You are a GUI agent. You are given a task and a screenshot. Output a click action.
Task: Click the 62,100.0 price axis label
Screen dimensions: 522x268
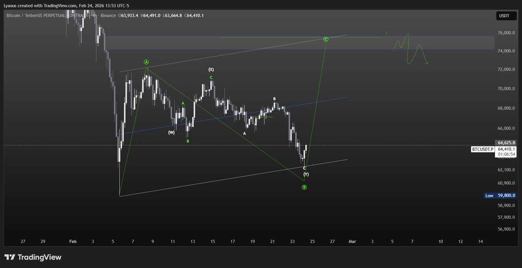[x=507, y=170]
